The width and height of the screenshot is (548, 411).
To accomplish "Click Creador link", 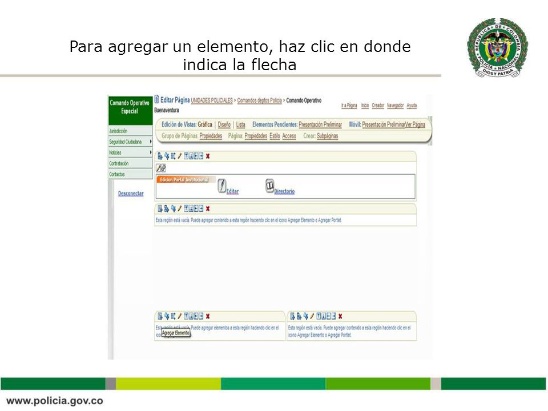I will 378,105.
